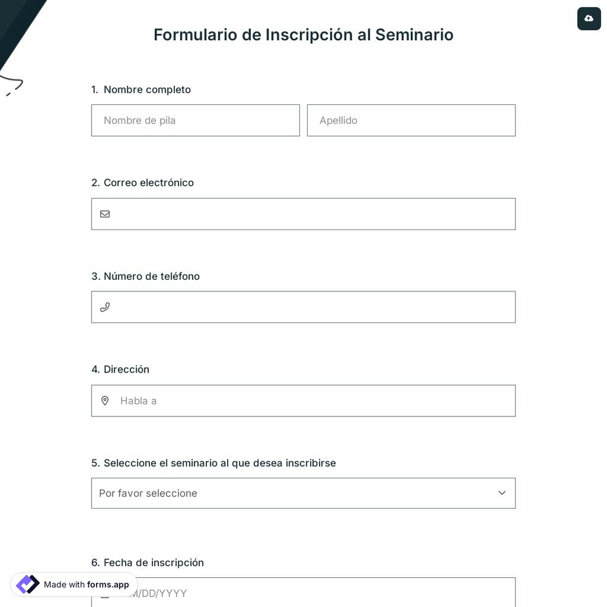
Task: Click the 'Made with forms.app' badge
Action: tap(73, 585)
